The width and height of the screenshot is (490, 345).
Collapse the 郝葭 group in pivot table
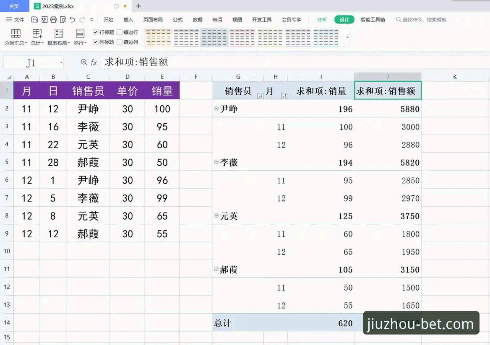(x=216, y=269)
